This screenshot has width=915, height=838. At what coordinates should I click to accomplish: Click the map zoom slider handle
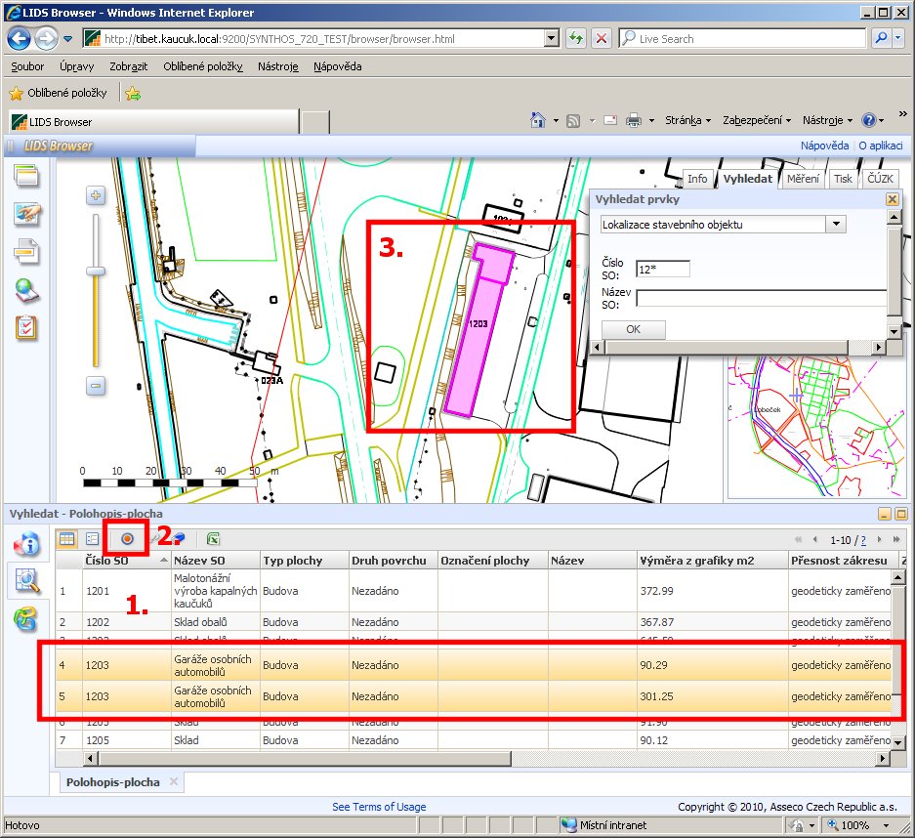coord(96,271)
